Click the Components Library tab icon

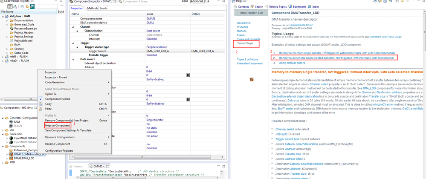[120, 2]
